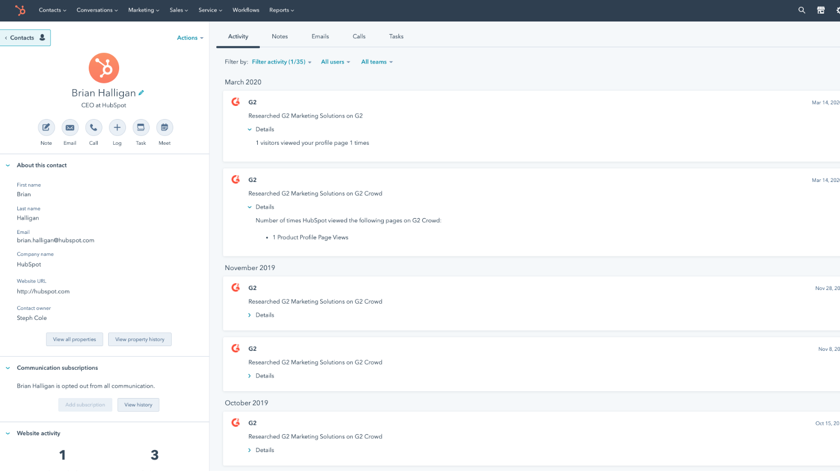Create a Task using the Task icon

coord(141,127)
